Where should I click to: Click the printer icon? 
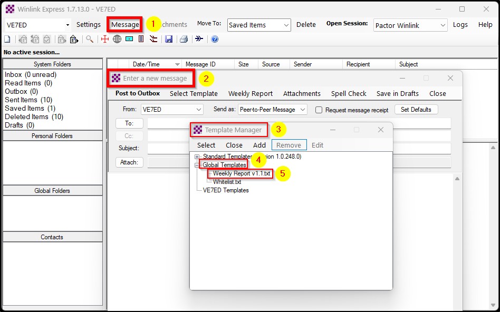click(x=184, y=39)
